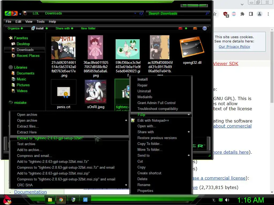Open the File menu
This screenshot has width=274, height=205.
point(8,21)
